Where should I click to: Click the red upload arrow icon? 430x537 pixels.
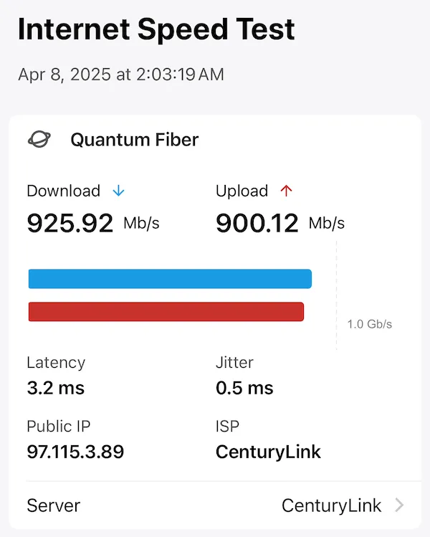[286, 191]
